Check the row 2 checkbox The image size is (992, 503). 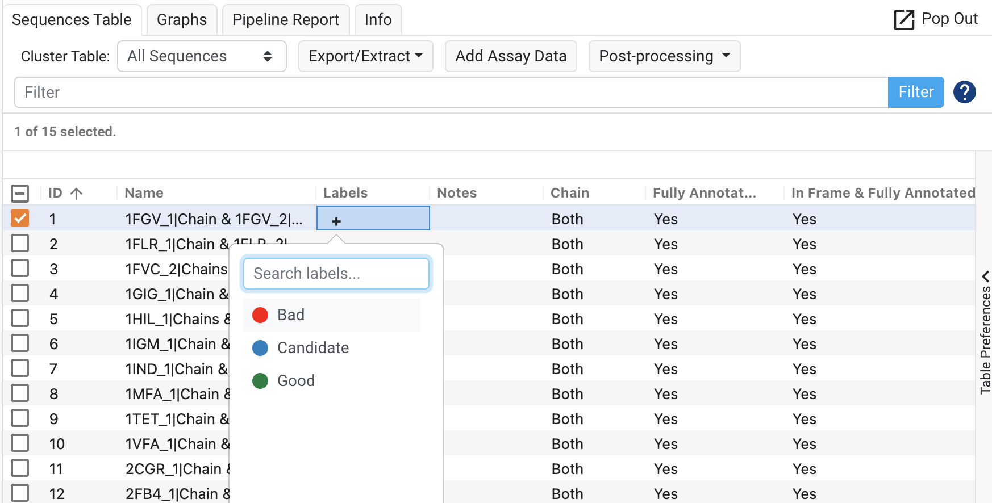pyautogui.click(x=20, y=244)
